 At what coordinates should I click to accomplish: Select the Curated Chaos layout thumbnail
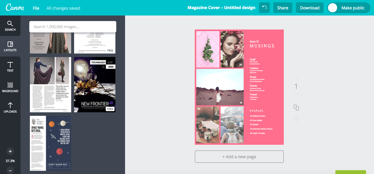pyautogui.click(x=50, y=43)
